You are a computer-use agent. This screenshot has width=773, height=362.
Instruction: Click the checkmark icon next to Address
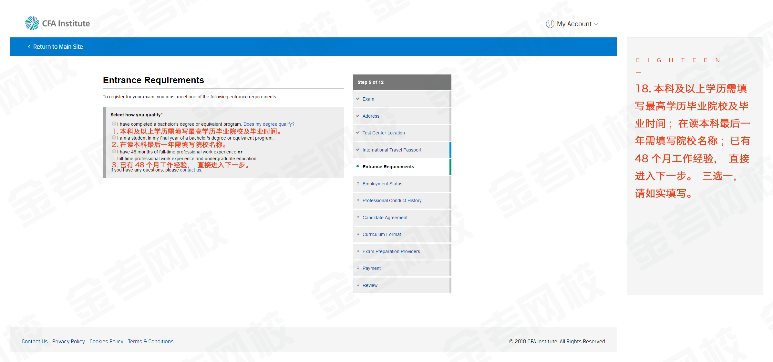pos(358,116)
